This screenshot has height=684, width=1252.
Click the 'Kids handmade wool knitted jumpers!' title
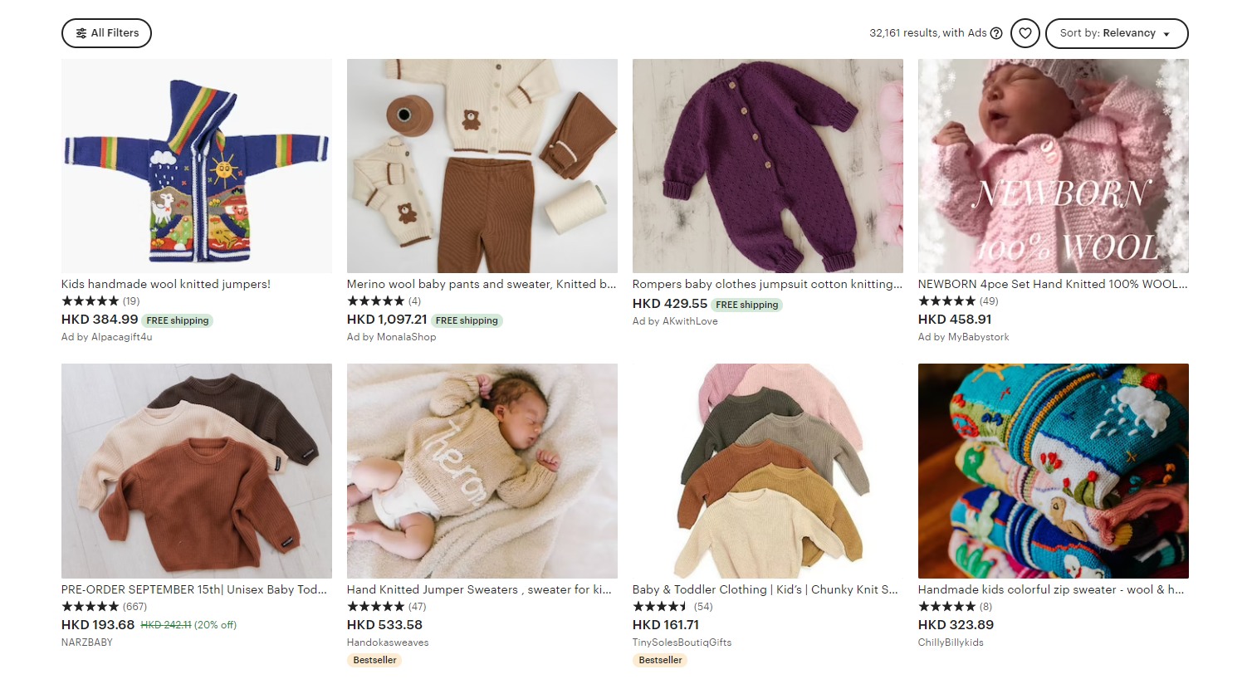[166, 284]
